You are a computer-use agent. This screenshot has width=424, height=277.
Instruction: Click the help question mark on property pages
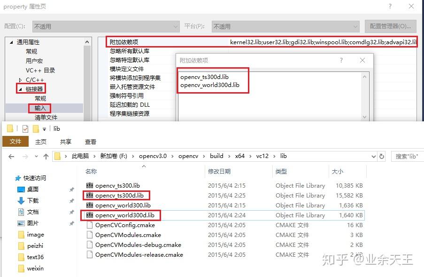pyautogui.click(x=389, y=6)
